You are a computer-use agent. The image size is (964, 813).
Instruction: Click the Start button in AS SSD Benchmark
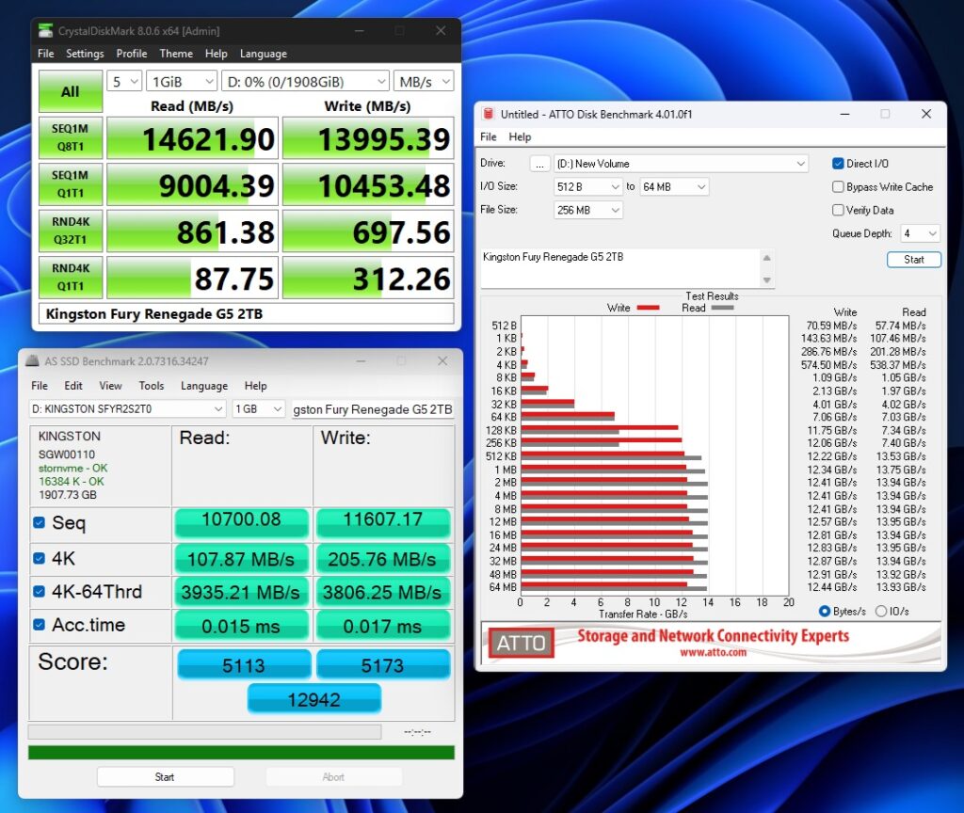165,776
